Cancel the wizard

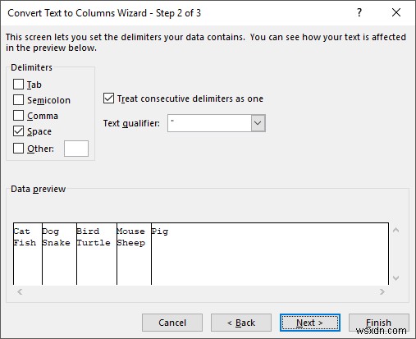pyautogui.click(x=172, y=323)
